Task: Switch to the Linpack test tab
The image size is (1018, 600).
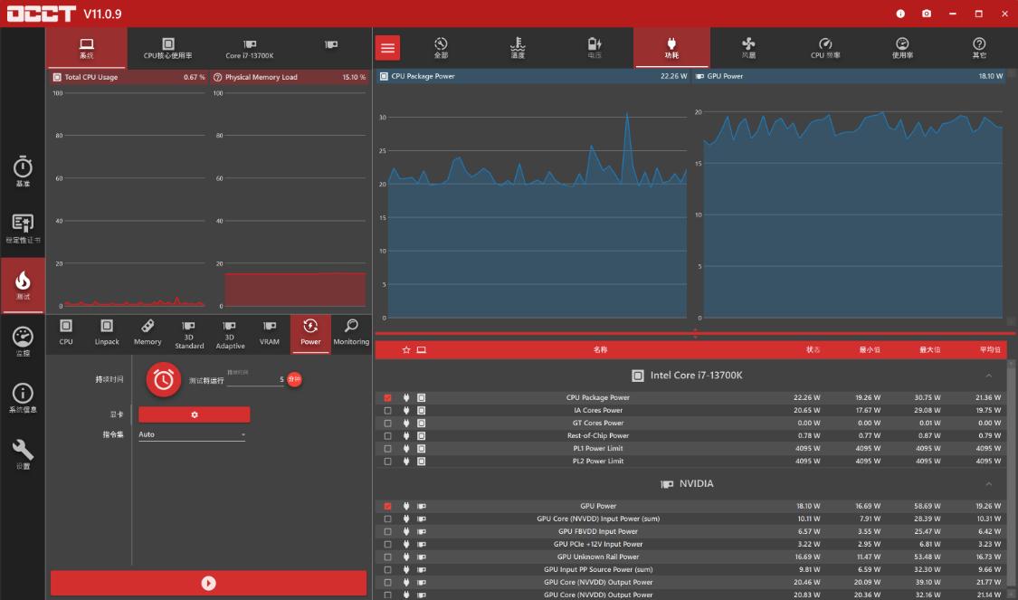Action: pyautogui.click(x=107, y=332)
